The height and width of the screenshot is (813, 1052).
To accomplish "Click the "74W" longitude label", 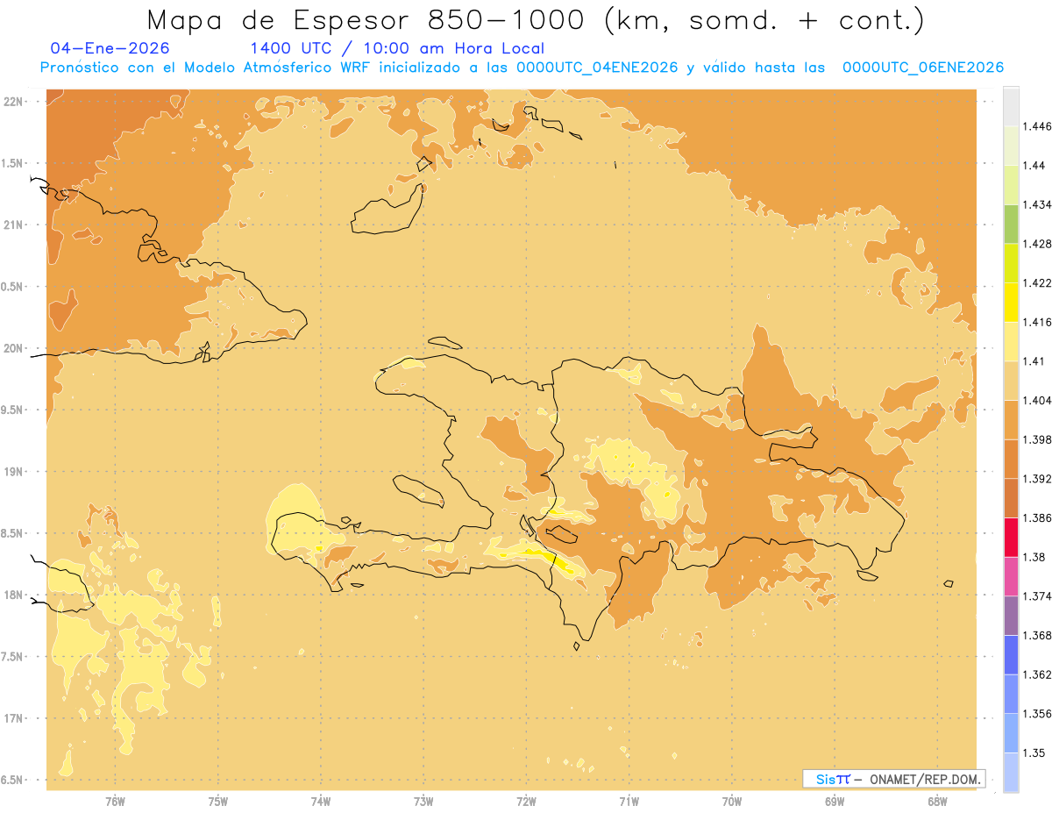I will pyautogui.click(x=321, y=802).
